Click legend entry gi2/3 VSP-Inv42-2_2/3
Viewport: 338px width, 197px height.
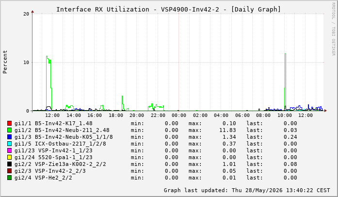point(50,171)
